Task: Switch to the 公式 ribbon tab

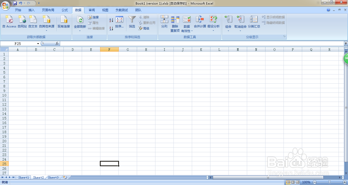Action: 65,10
